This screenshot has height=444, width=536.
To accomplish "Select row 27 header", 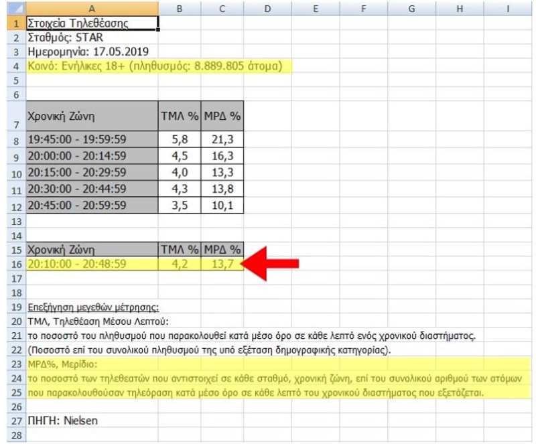I will point(16,421).
